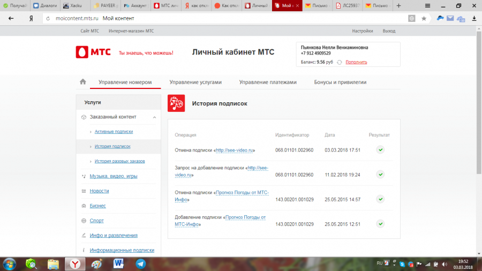Viewport: 482px width, 271px height.
Task: Open Word from the taskbar
Action: tap(118, 264)
